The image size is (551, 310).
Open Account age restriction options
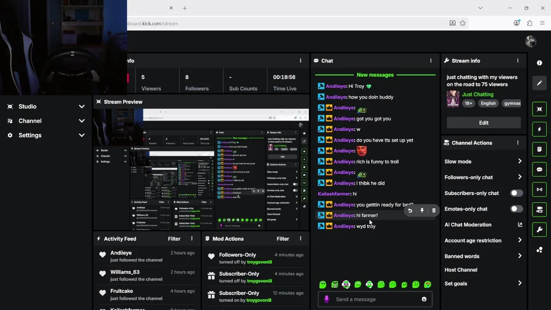point(520,240)
